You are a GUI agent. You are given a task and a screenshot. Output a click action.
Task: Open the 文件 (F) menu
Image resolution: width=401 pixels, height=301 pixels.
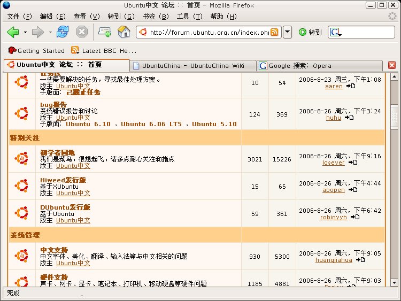[x=19, y=17]
